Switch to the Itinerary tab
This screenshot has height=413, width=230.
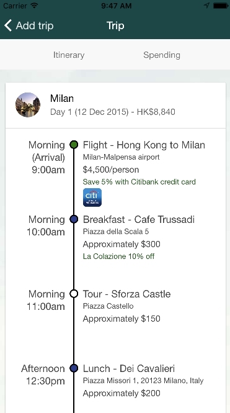click(69, 55)
